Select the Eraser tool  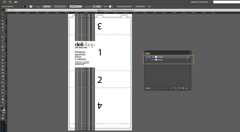(3, 50)
